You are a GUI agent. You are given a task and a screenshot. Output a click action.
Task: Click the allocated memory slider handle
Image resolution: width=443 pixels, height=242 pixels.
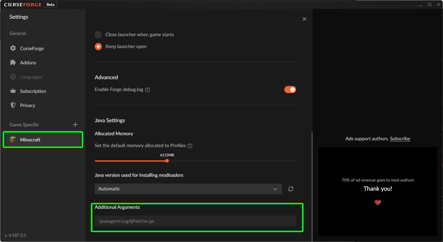click(x=167, y=161)
